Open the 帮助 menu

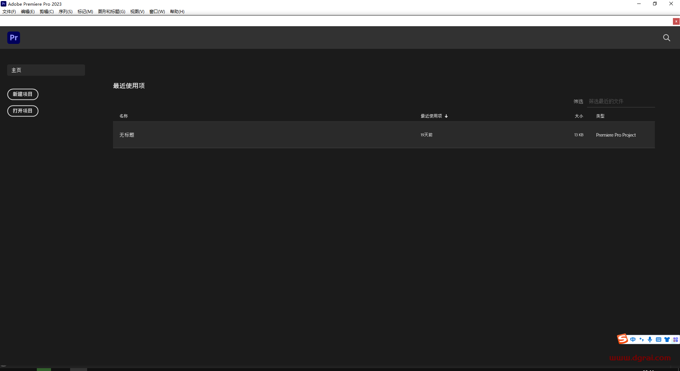click(177, 11)
